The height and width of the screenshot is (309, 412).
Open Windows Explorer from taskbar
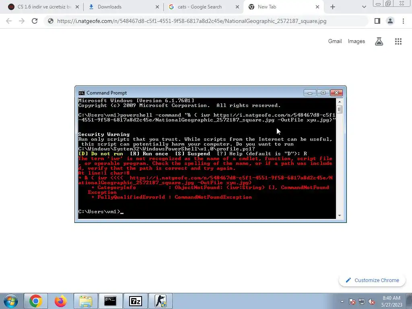(86, 301)
